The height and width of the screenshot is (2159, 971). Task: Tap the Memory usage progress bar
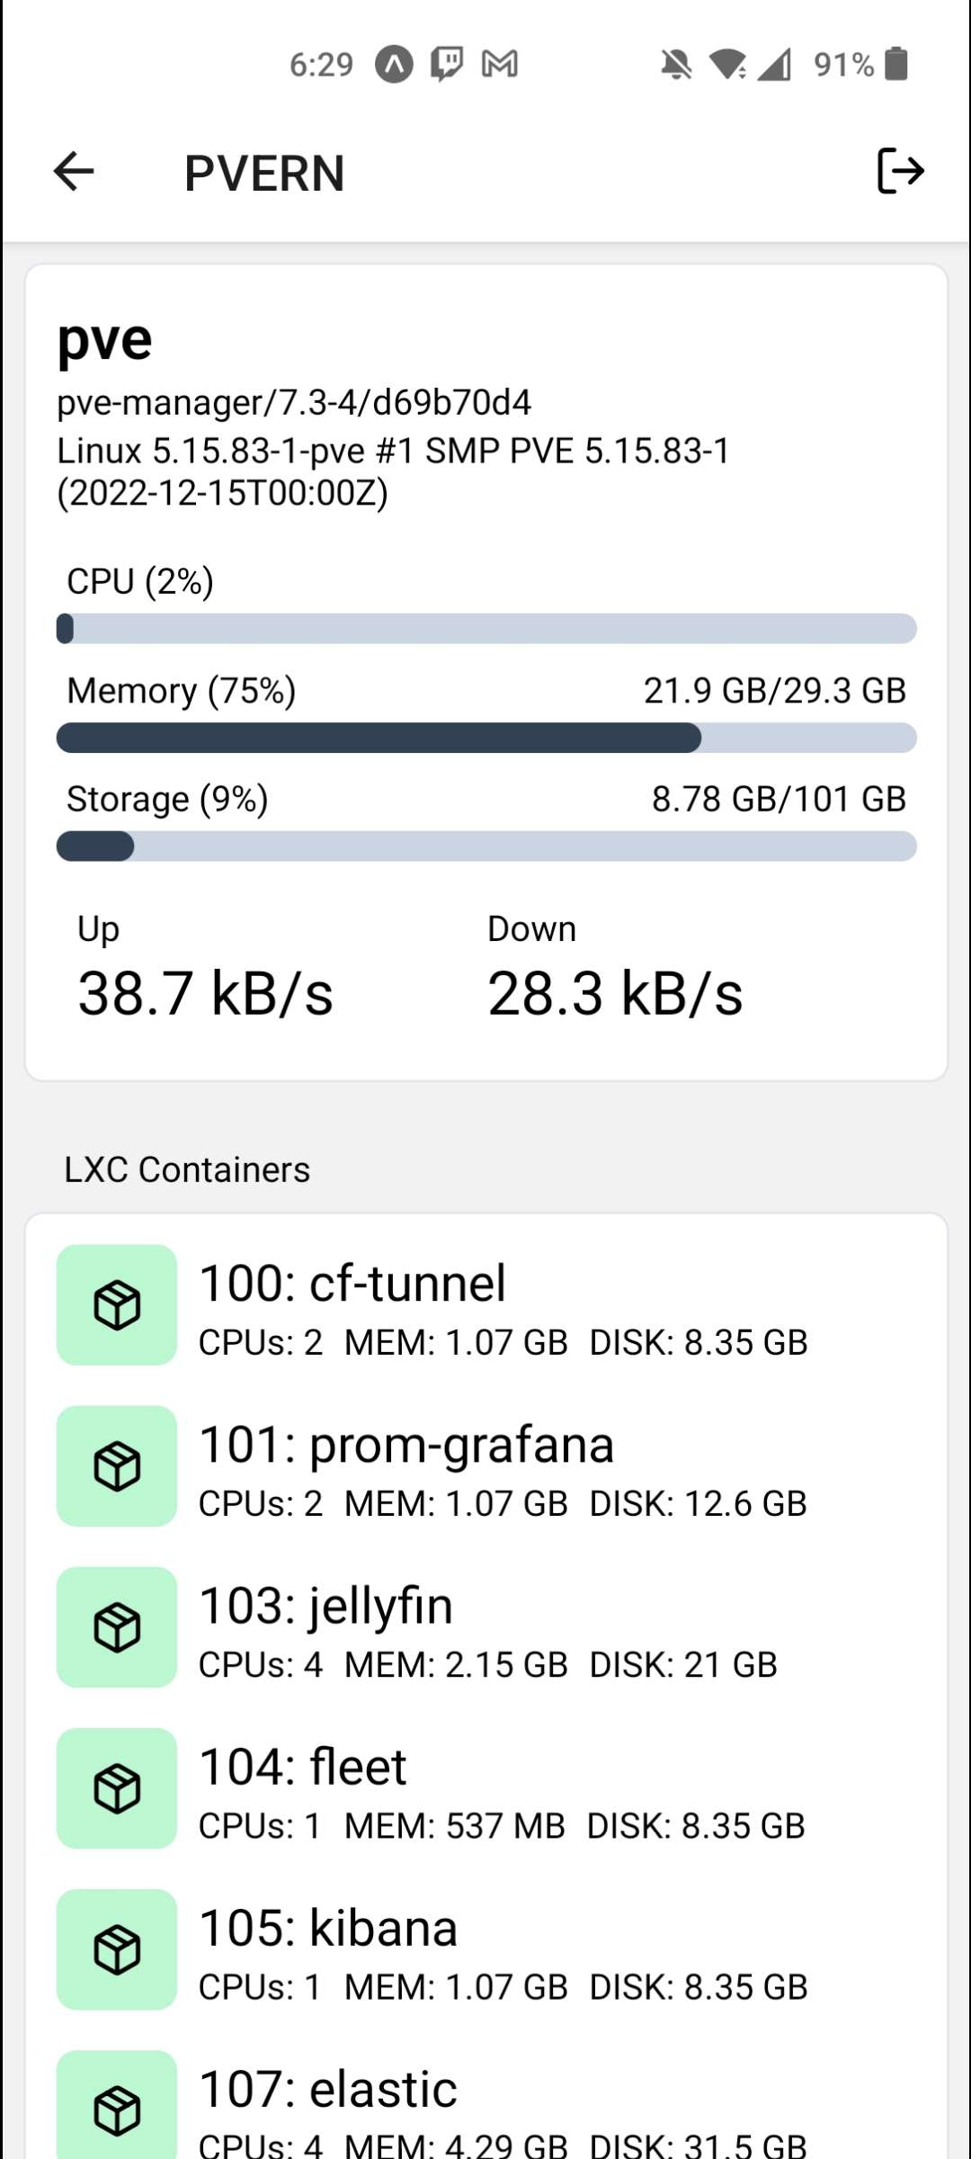point(485,738)
